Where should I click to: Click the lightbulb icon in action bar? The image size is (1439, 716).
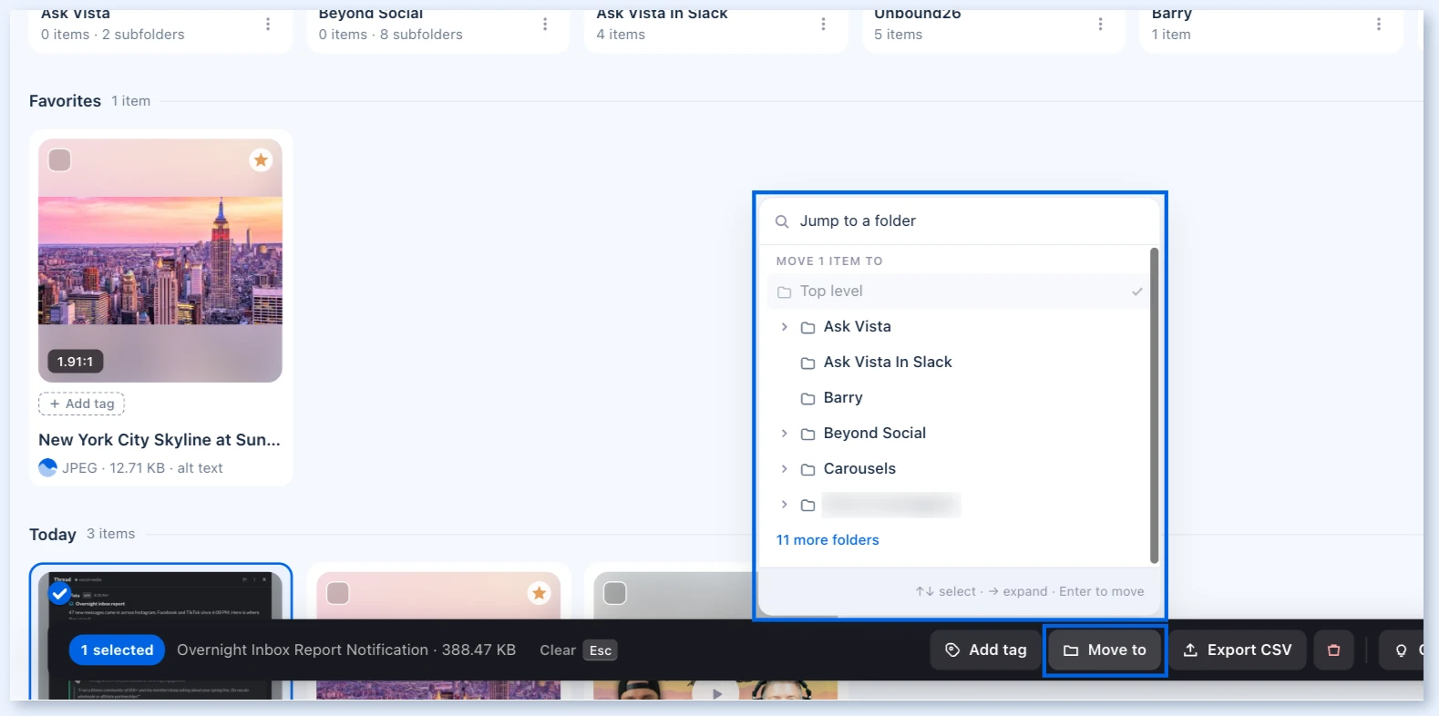click(x=1401, y=650)
